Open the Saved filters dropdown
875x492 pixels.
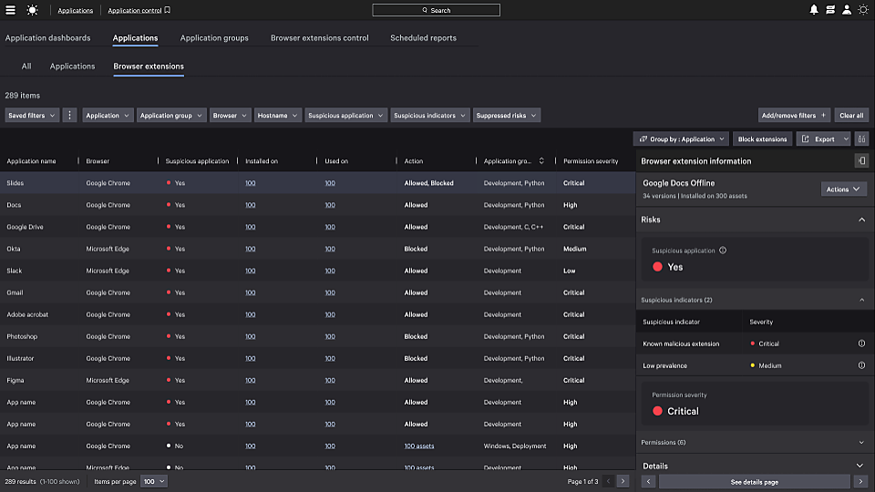tap(32, 116)
